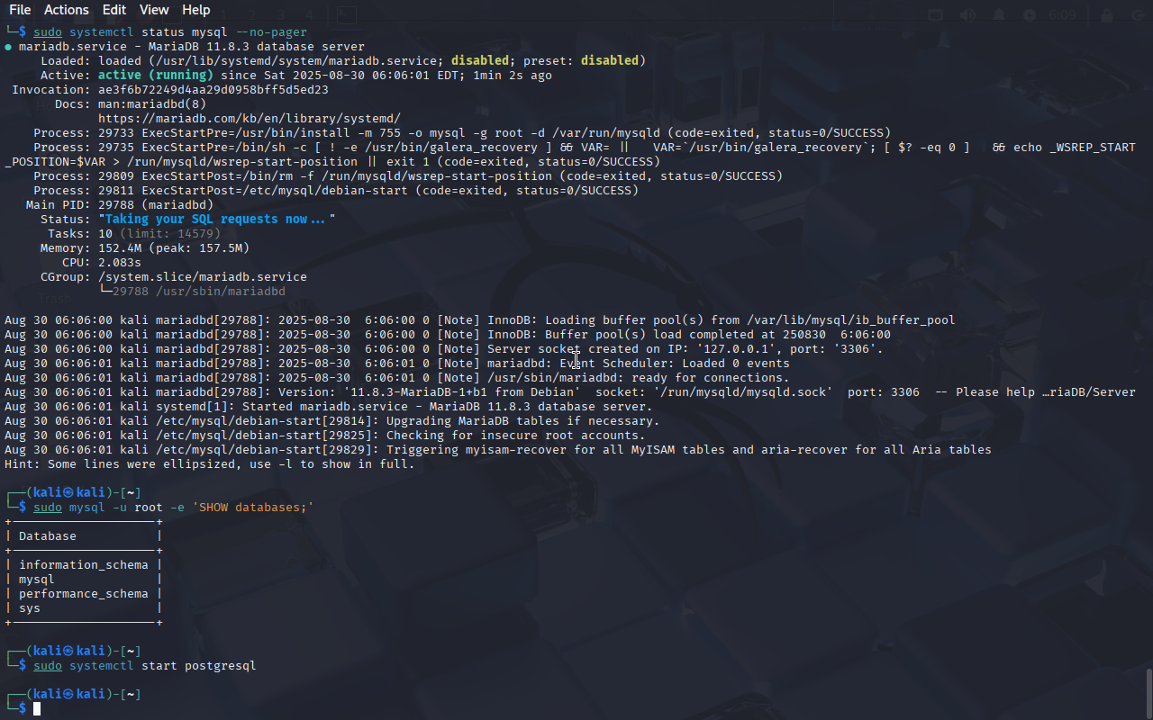1153x720 pixels.
Task: Click the green dot before mariadb.service
Action: pos(8,47)
